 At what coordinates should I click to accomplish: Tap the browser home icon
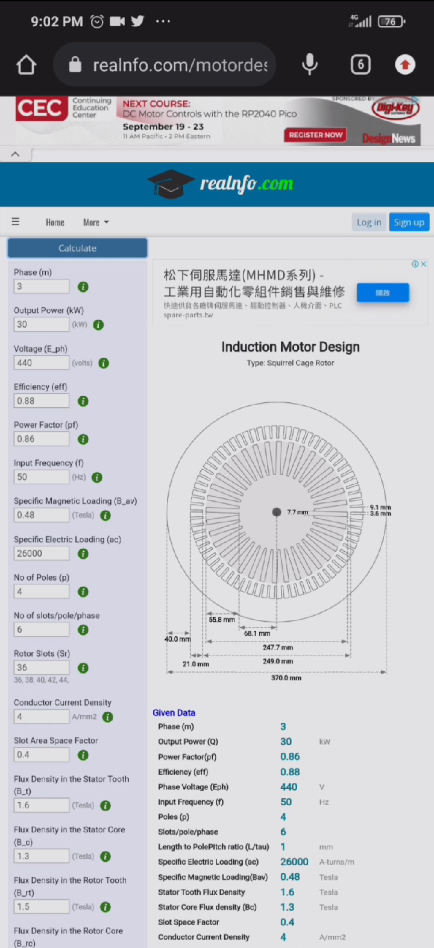point(26,65)
